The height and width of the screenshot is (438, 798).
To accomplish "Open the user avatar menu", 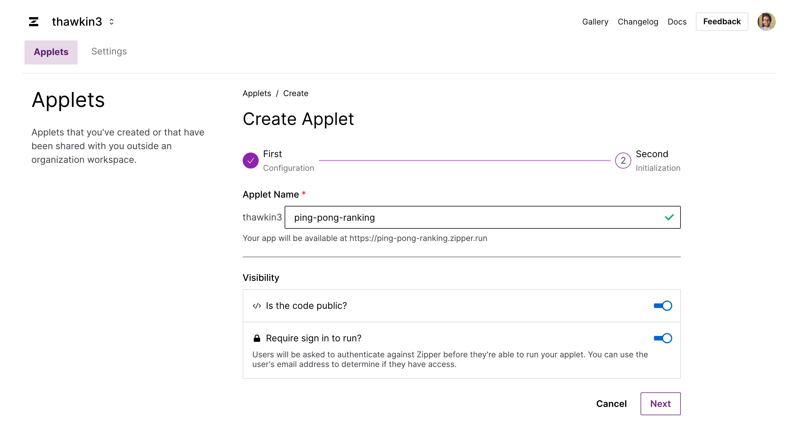I will point(766,22).
